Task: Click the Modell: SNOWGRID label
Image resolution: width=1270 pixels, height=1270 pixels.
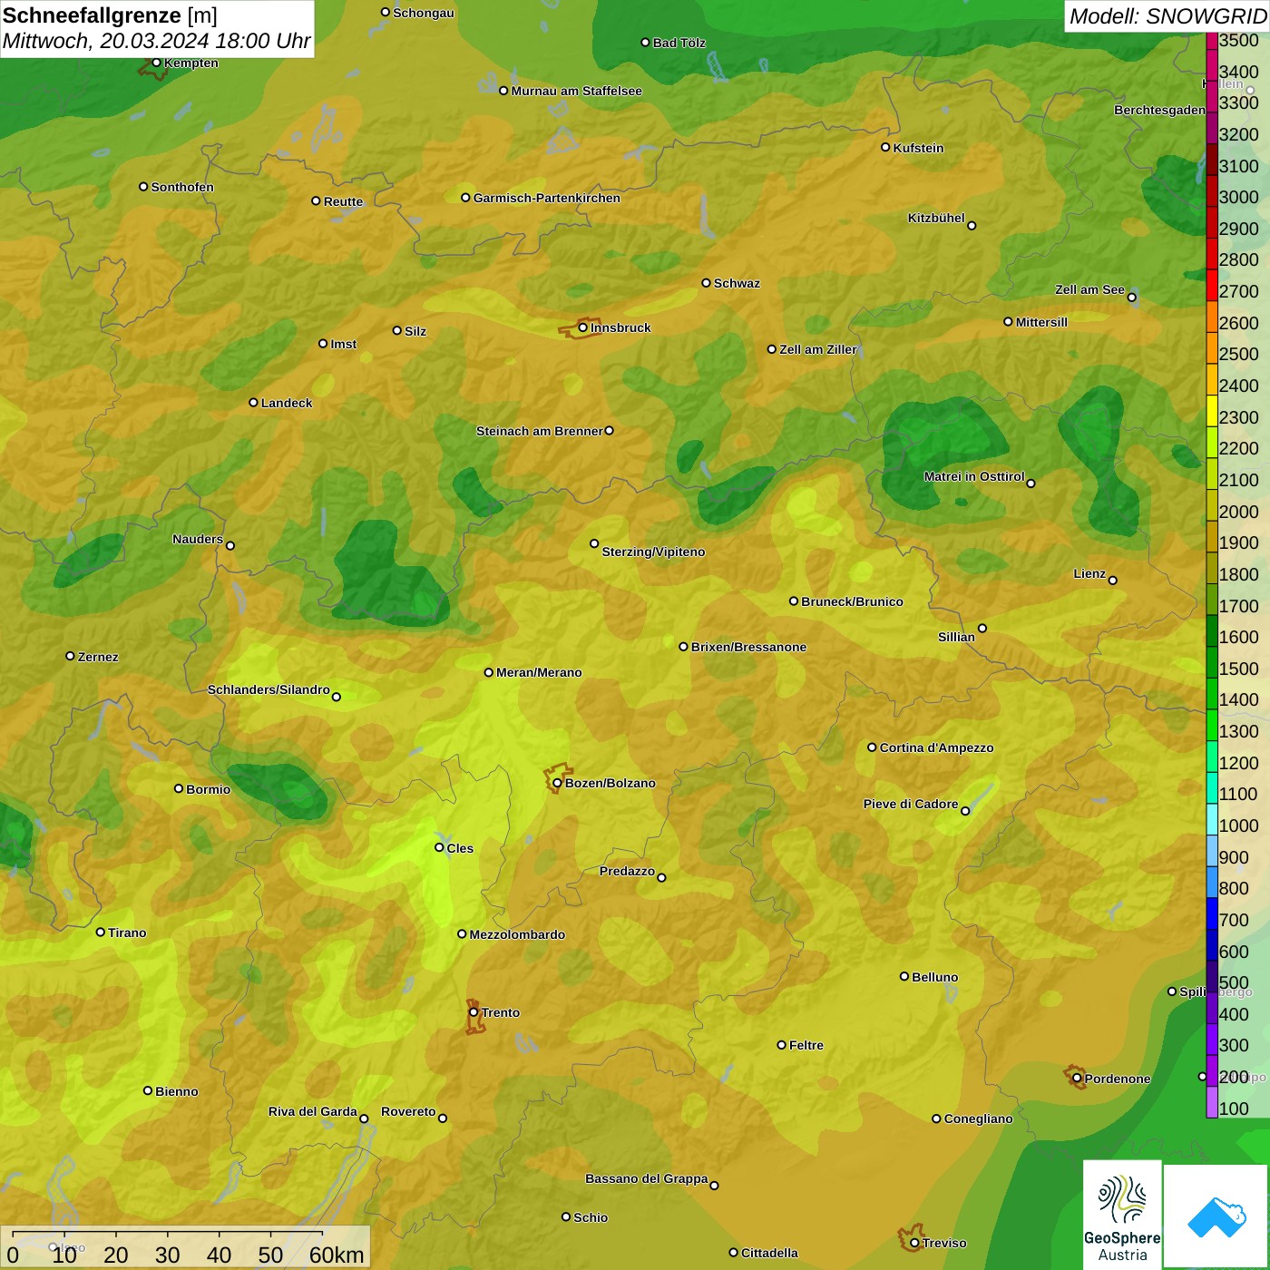Action: (x=1167, y=15)
